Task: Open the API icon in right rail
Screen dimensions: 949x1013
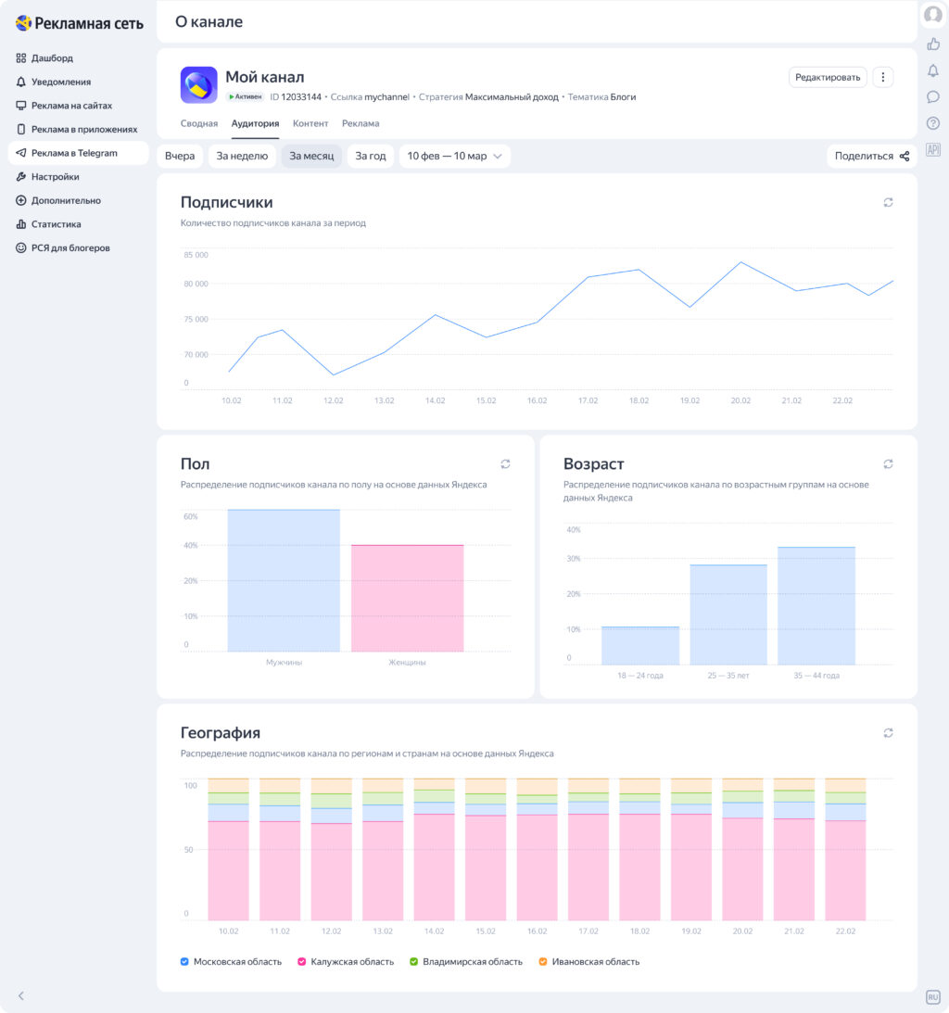Action: 933,149
